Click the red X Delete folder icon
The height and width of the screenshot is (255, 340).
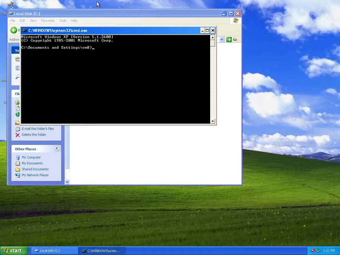point(18,135)
